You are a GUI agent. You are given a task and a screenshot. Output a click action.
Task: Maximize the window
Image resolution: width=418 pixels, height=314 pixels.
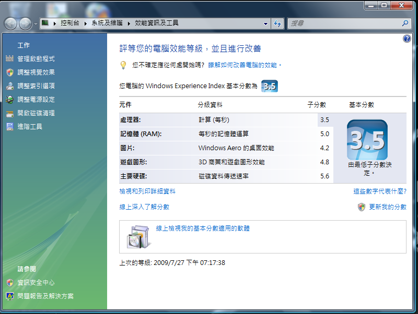[384, 5]
